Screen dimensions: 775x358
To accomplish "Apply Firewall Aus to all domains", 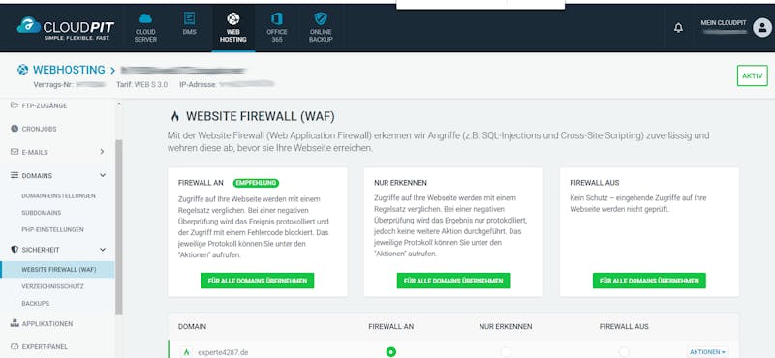I will 649,281.
